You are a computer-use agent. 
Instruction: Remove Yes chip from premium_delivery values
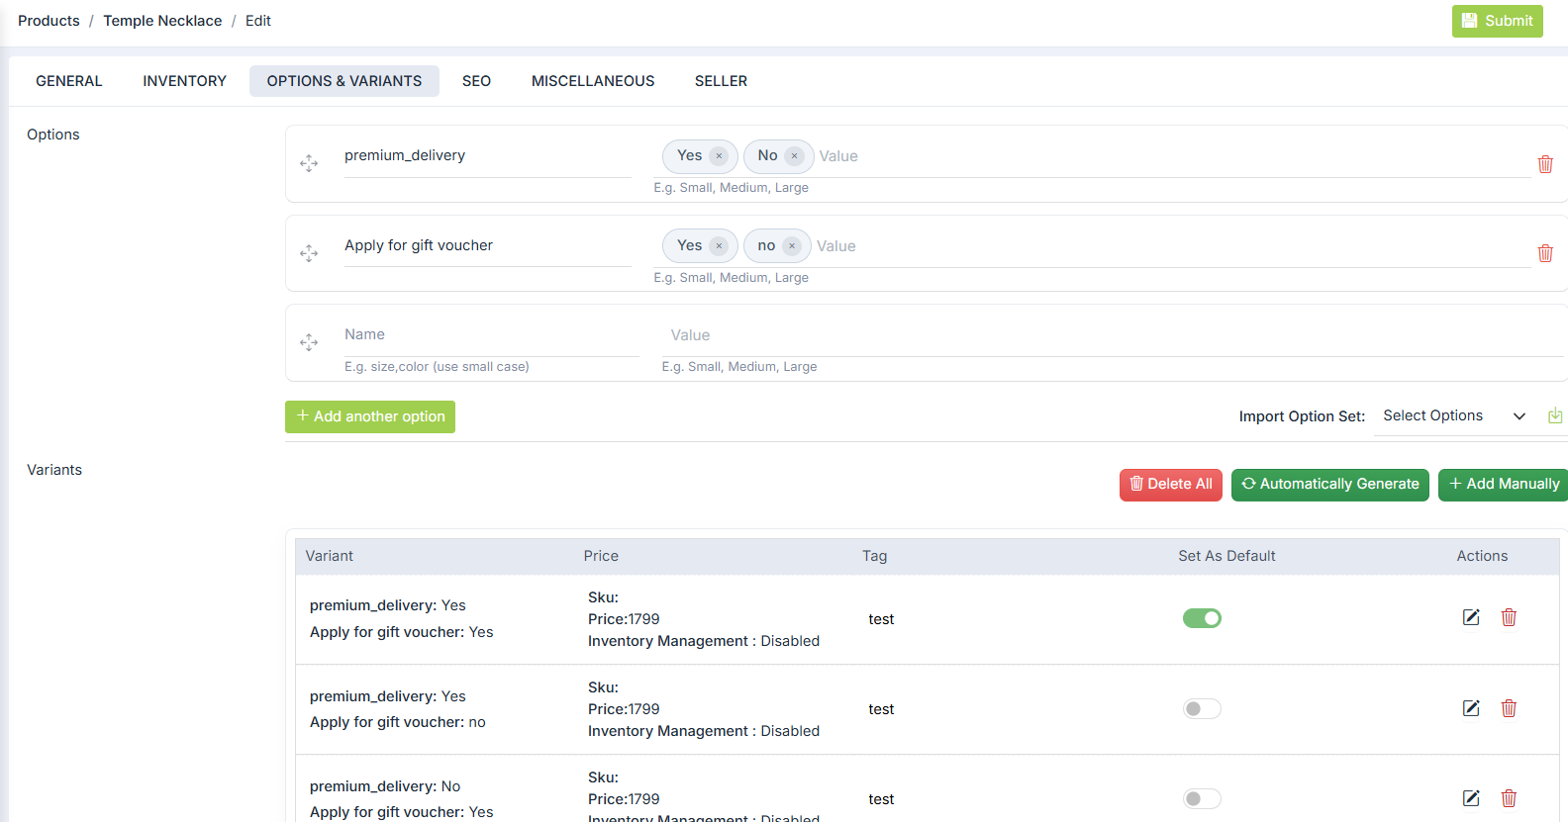click(x=719, y=156)
